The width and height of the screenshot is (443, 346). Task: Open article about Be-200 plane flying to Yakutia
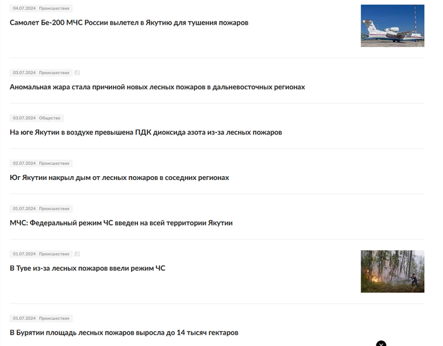(129, 23)
